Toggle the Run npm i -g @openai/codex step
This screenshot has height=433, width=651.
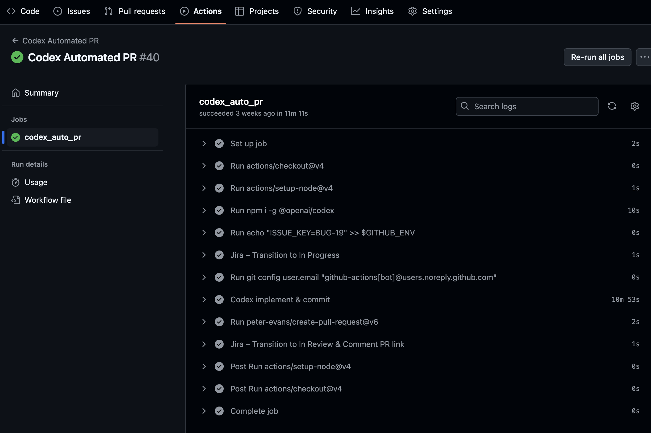pyautogui.click(x=204, y=210)
